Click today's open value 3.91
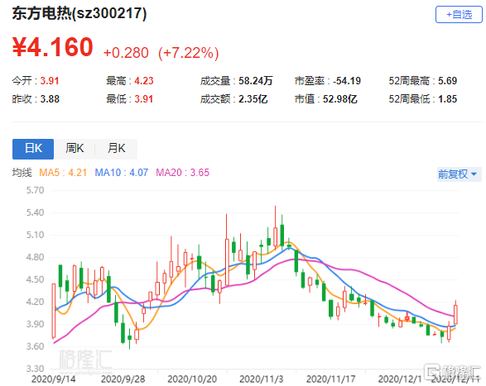This screenshot has width=486, height=386. click(x=50, y=81)
